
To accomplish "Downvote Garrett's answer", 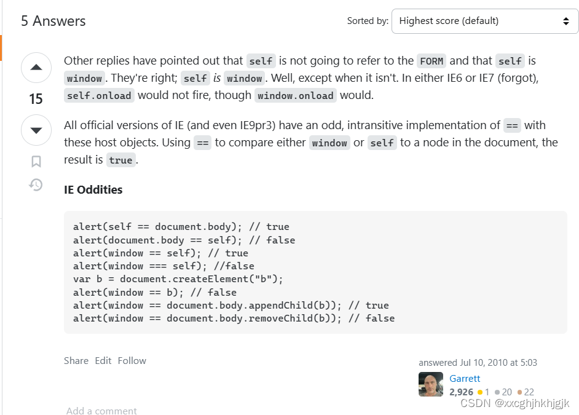I will [x=36, y=130].
